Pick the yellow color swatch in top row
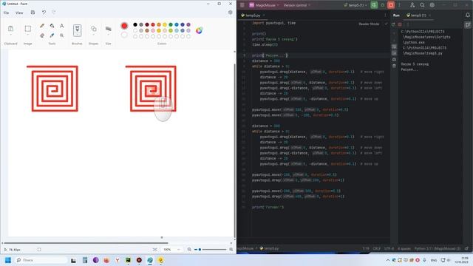 (165, 24)
